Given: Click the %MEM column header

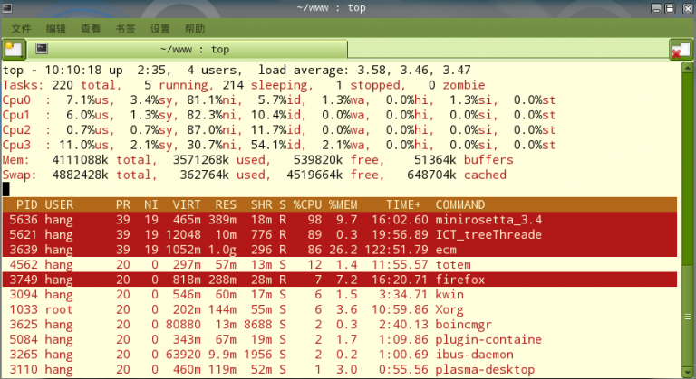Looking at the screenshot, I should [x=343, y=204].
